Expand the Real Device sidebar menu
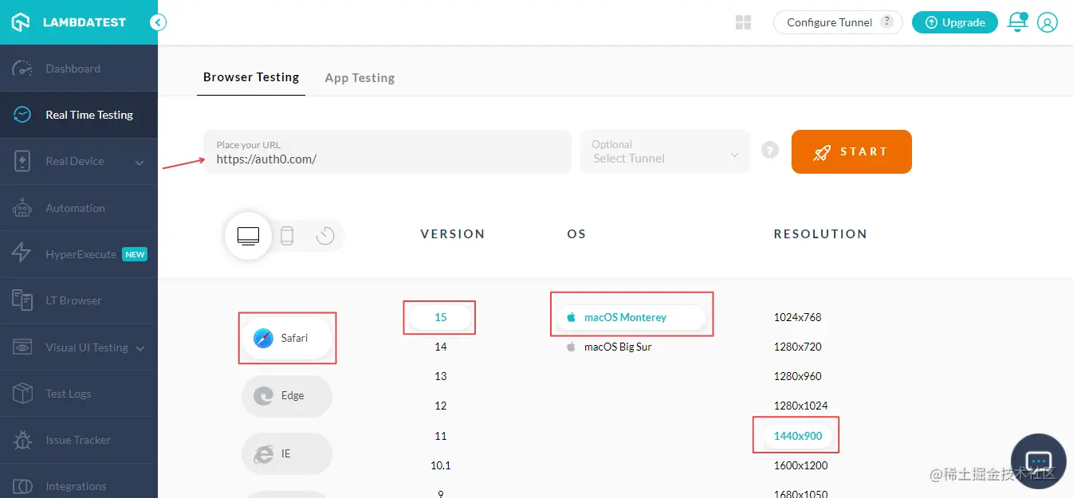The width and height of the screenshot is (1073, 498). (75, 160)
